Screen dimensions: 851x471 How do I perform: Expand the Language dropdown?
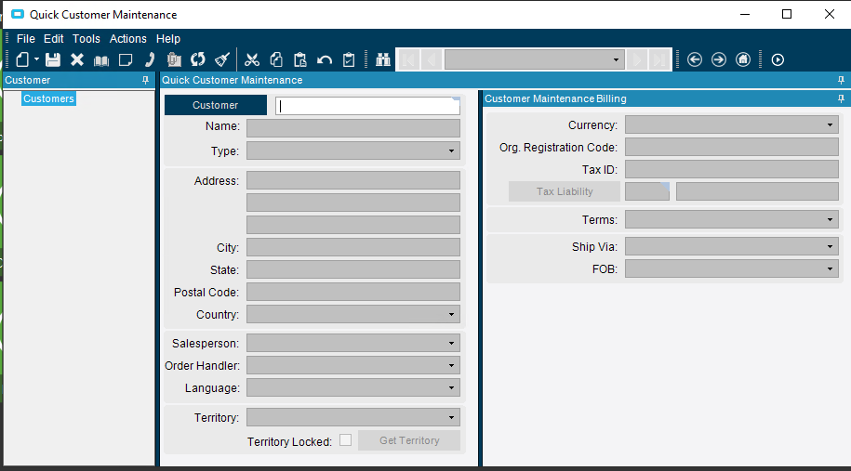[451, 387]
